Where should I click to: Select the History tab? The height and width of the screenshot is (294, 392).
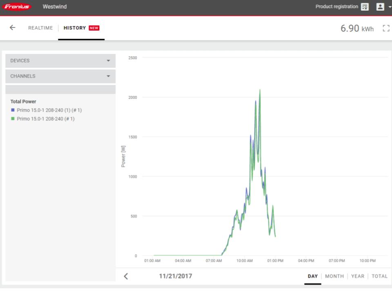click(81, 28)
